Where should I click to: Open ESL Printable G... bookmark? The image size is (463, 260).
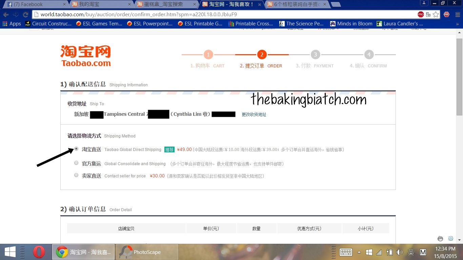click(201, 24)
